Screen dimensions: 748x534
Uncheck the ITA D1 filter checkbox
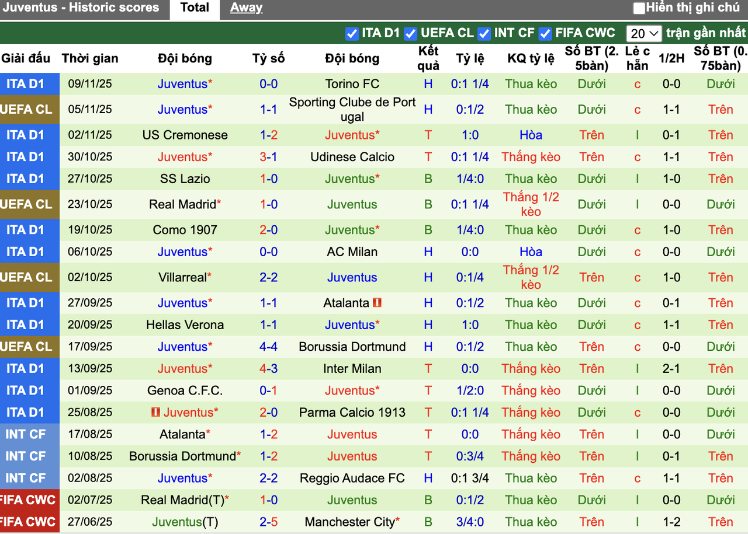351,33
